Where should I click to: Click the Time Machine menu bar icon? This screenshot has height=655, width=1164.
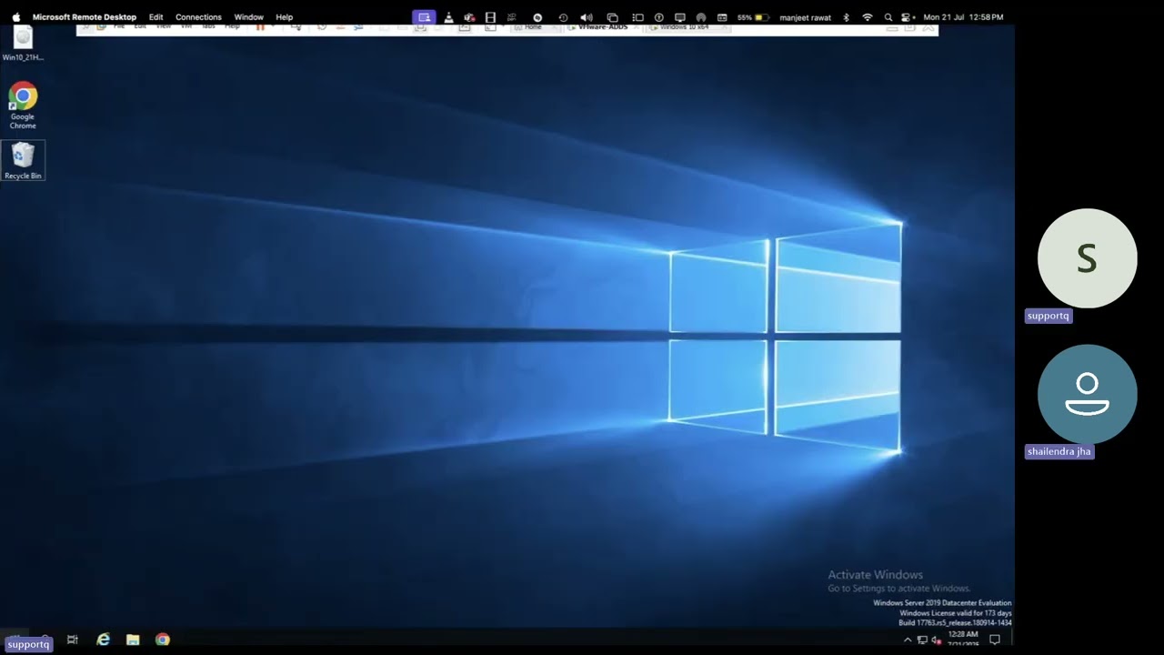(x=563, y=16)
